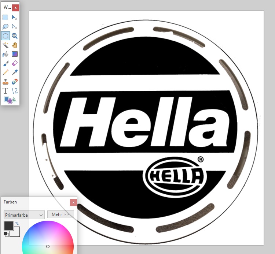Swap primary and secondary colors

[17, 223]
